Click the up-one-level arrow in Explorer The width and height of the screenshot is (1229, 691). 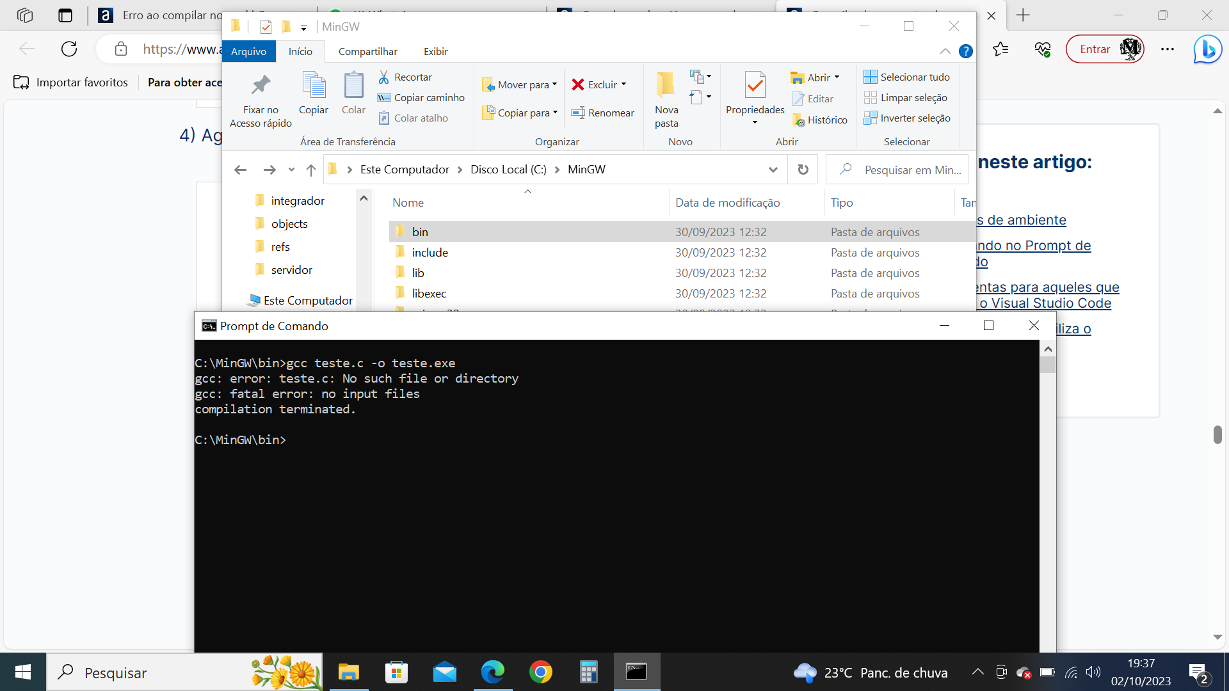coord(311,170)
